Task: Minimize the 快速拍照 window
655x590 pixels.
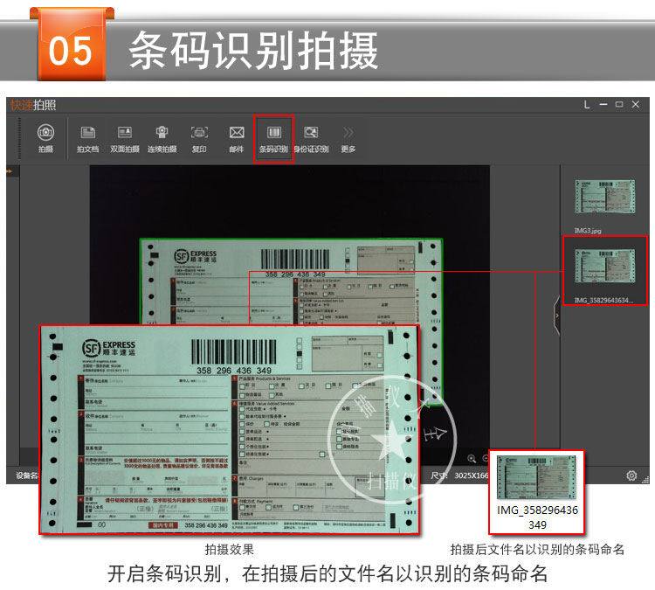Action: tap(603, 105)
